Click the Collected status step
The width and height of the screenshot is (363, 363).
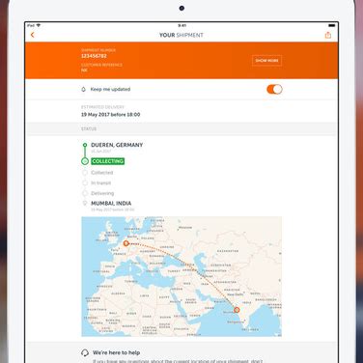(x=102, y=173)
